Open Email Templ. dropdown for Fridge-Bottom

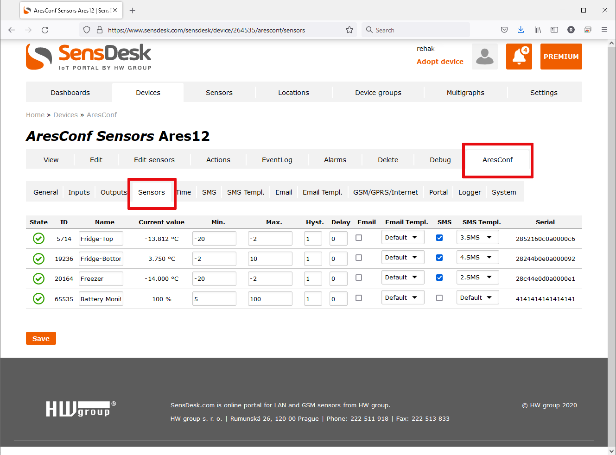click(x=403, y=257)
